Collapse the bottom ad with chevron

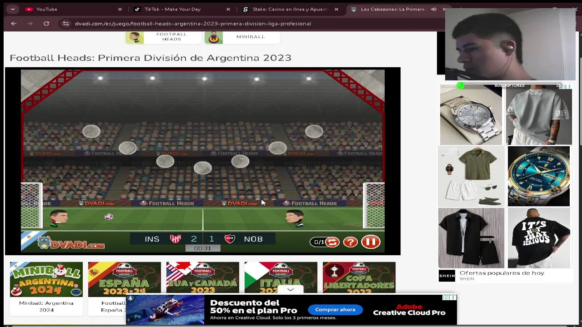click(x=291, y=290)
